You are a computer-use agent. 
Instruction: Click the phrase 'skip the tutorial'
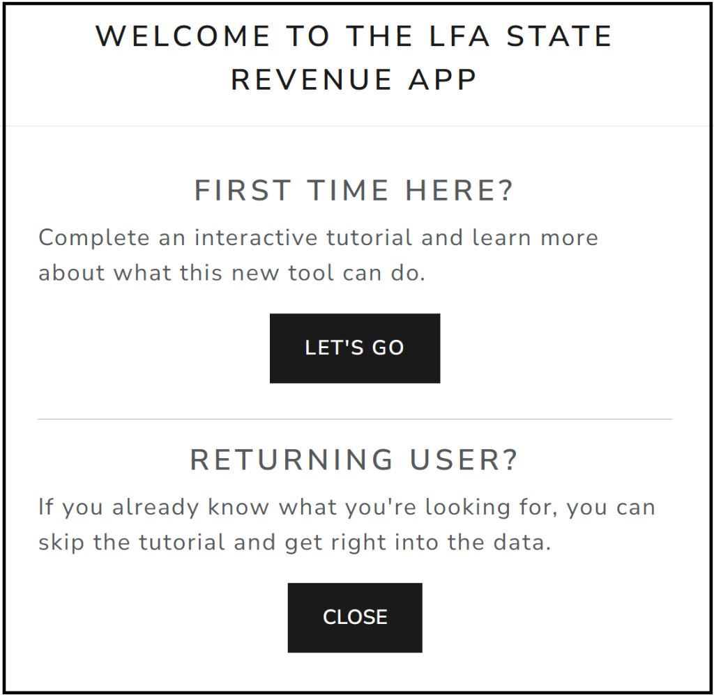[132, 542]
